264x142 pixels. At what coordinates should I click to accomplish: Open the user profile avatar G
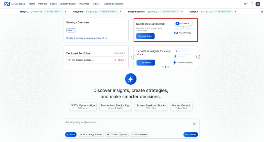(258, 4)
